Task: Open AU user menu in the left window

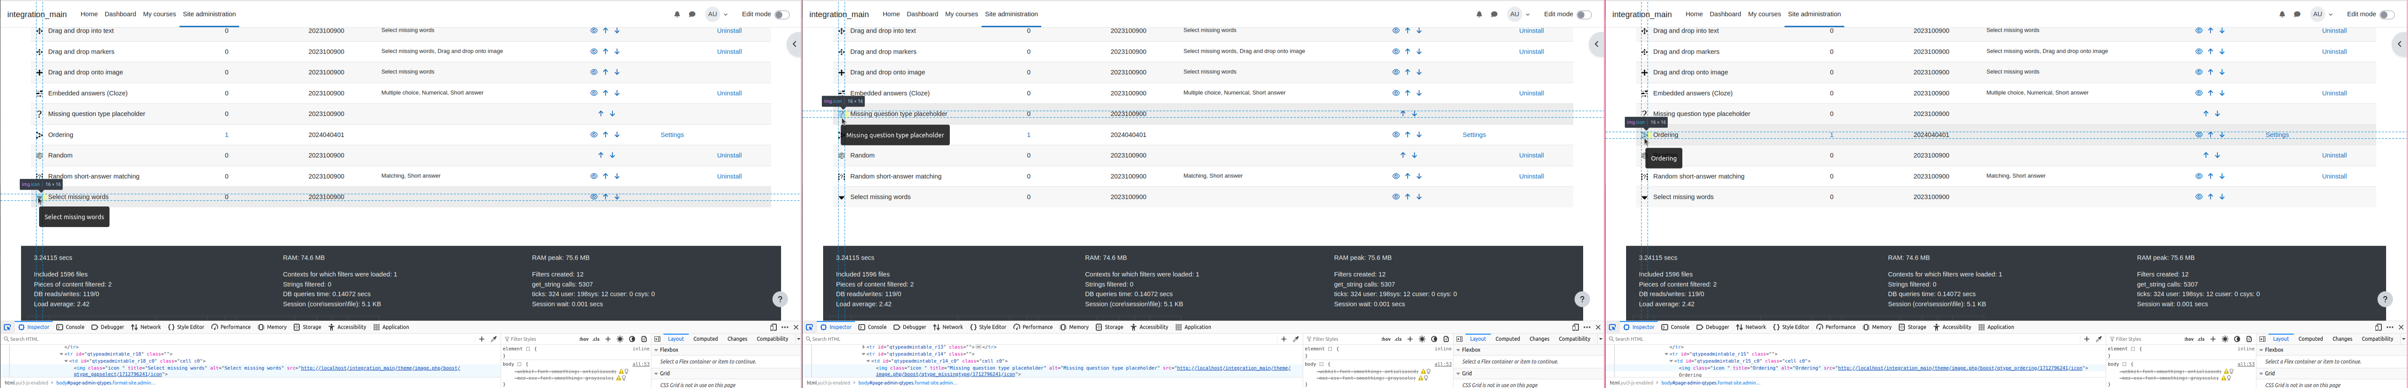Action: (716, 14)
